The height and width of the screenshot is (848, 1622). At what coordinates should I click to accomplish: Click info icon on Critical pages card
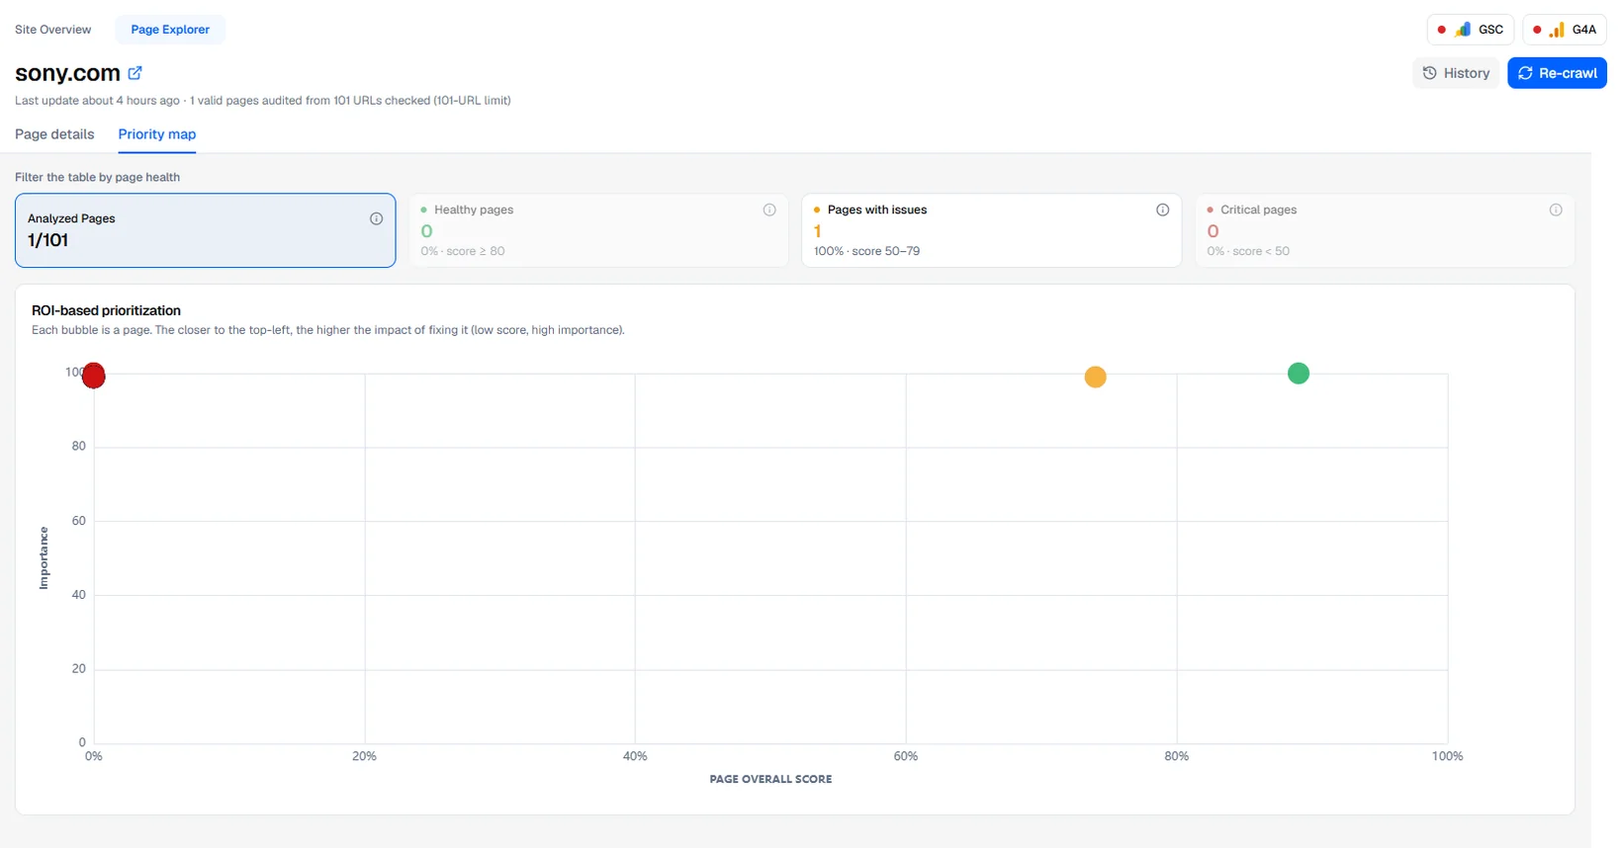coord(1556,210)
